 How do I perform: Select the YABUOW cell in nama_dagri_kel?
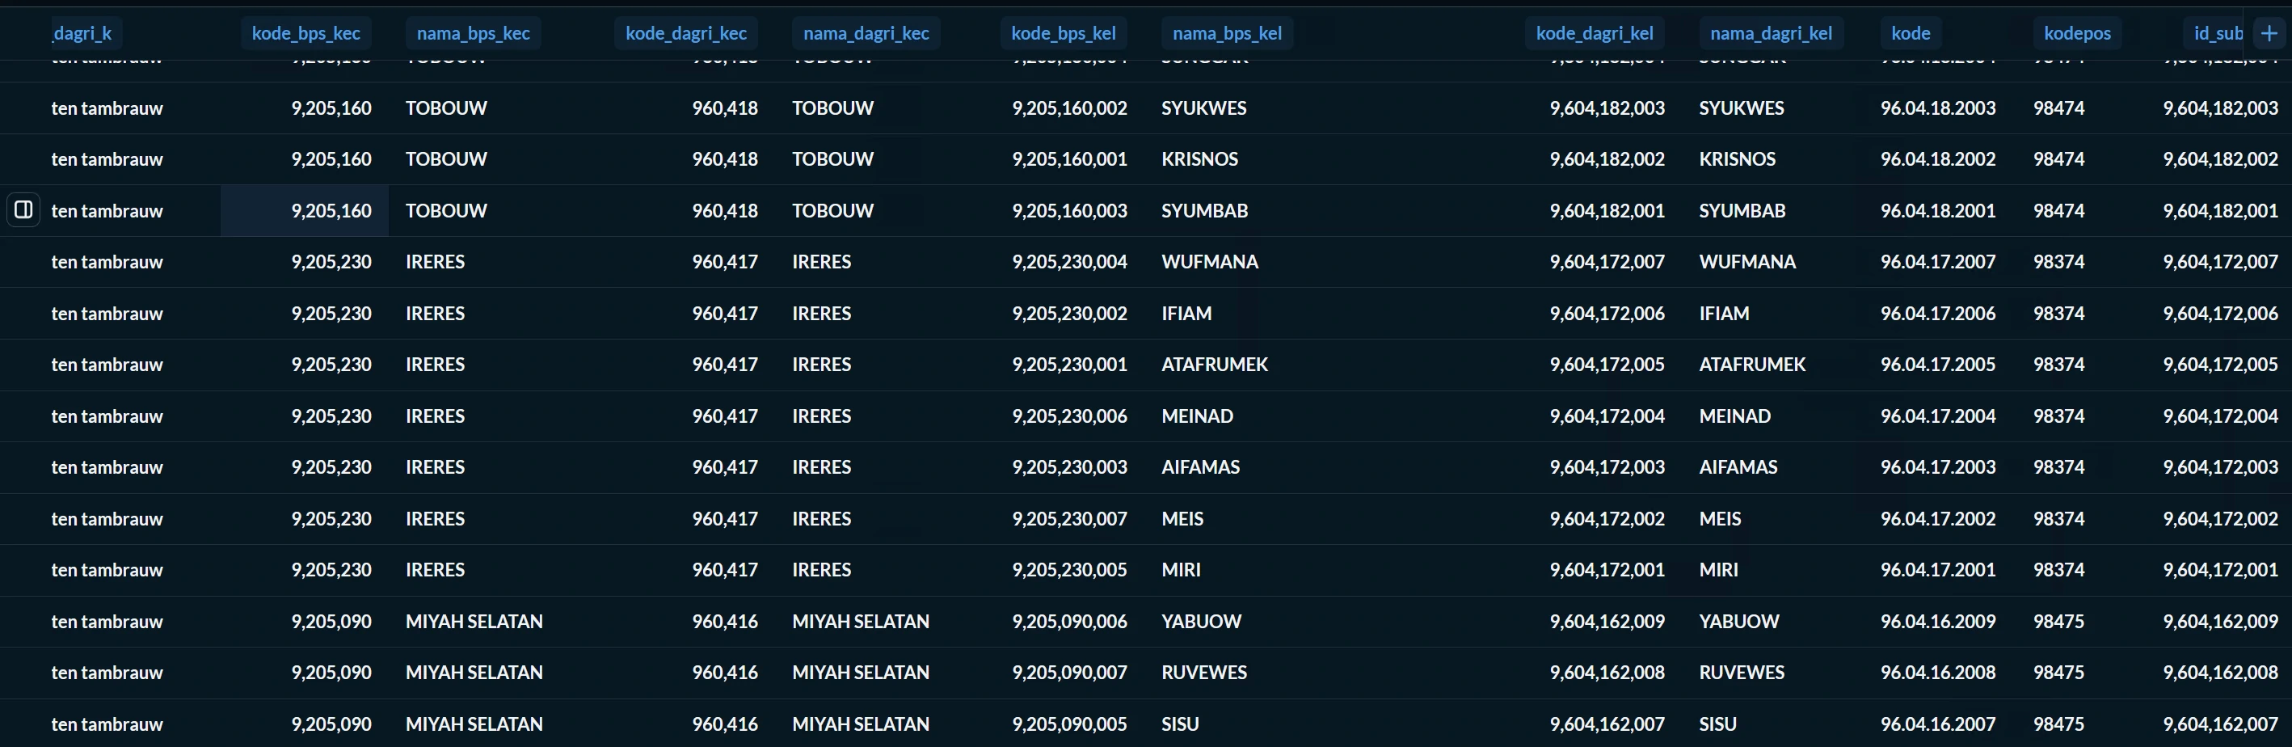1738,622
